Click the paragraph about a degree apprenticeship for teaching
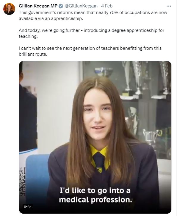This screenshot has height=216, width=177. (x=91, y=33)
